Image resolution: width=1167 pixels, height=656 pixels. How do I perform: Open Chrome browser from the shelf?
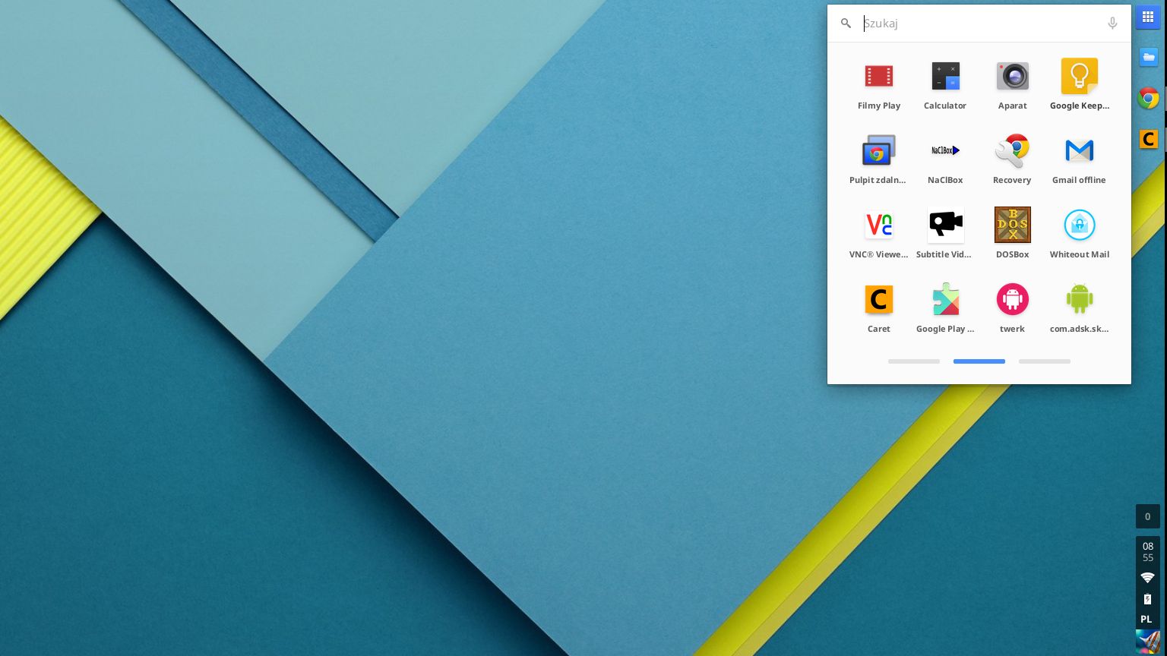pos(1148,98)
